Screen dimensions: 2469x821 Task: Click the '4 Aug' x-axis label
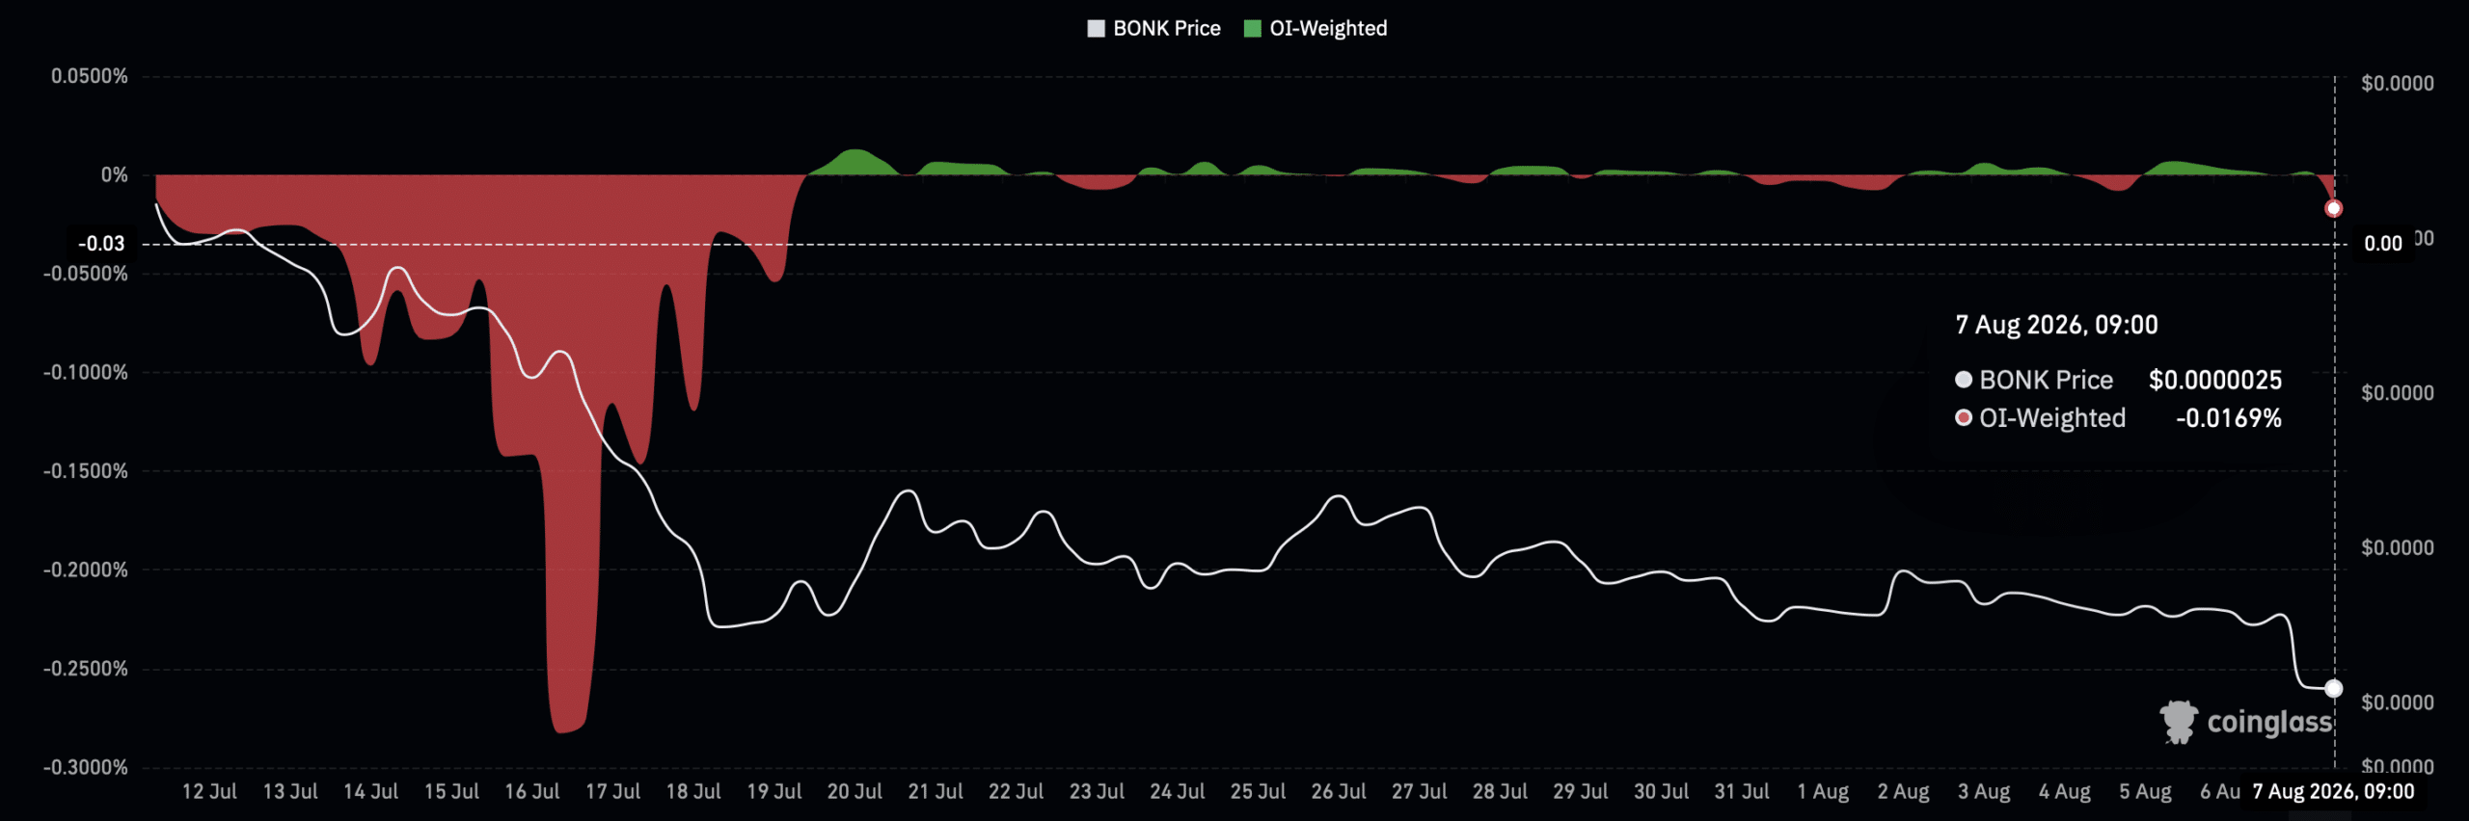click(x=2065, y=791)
